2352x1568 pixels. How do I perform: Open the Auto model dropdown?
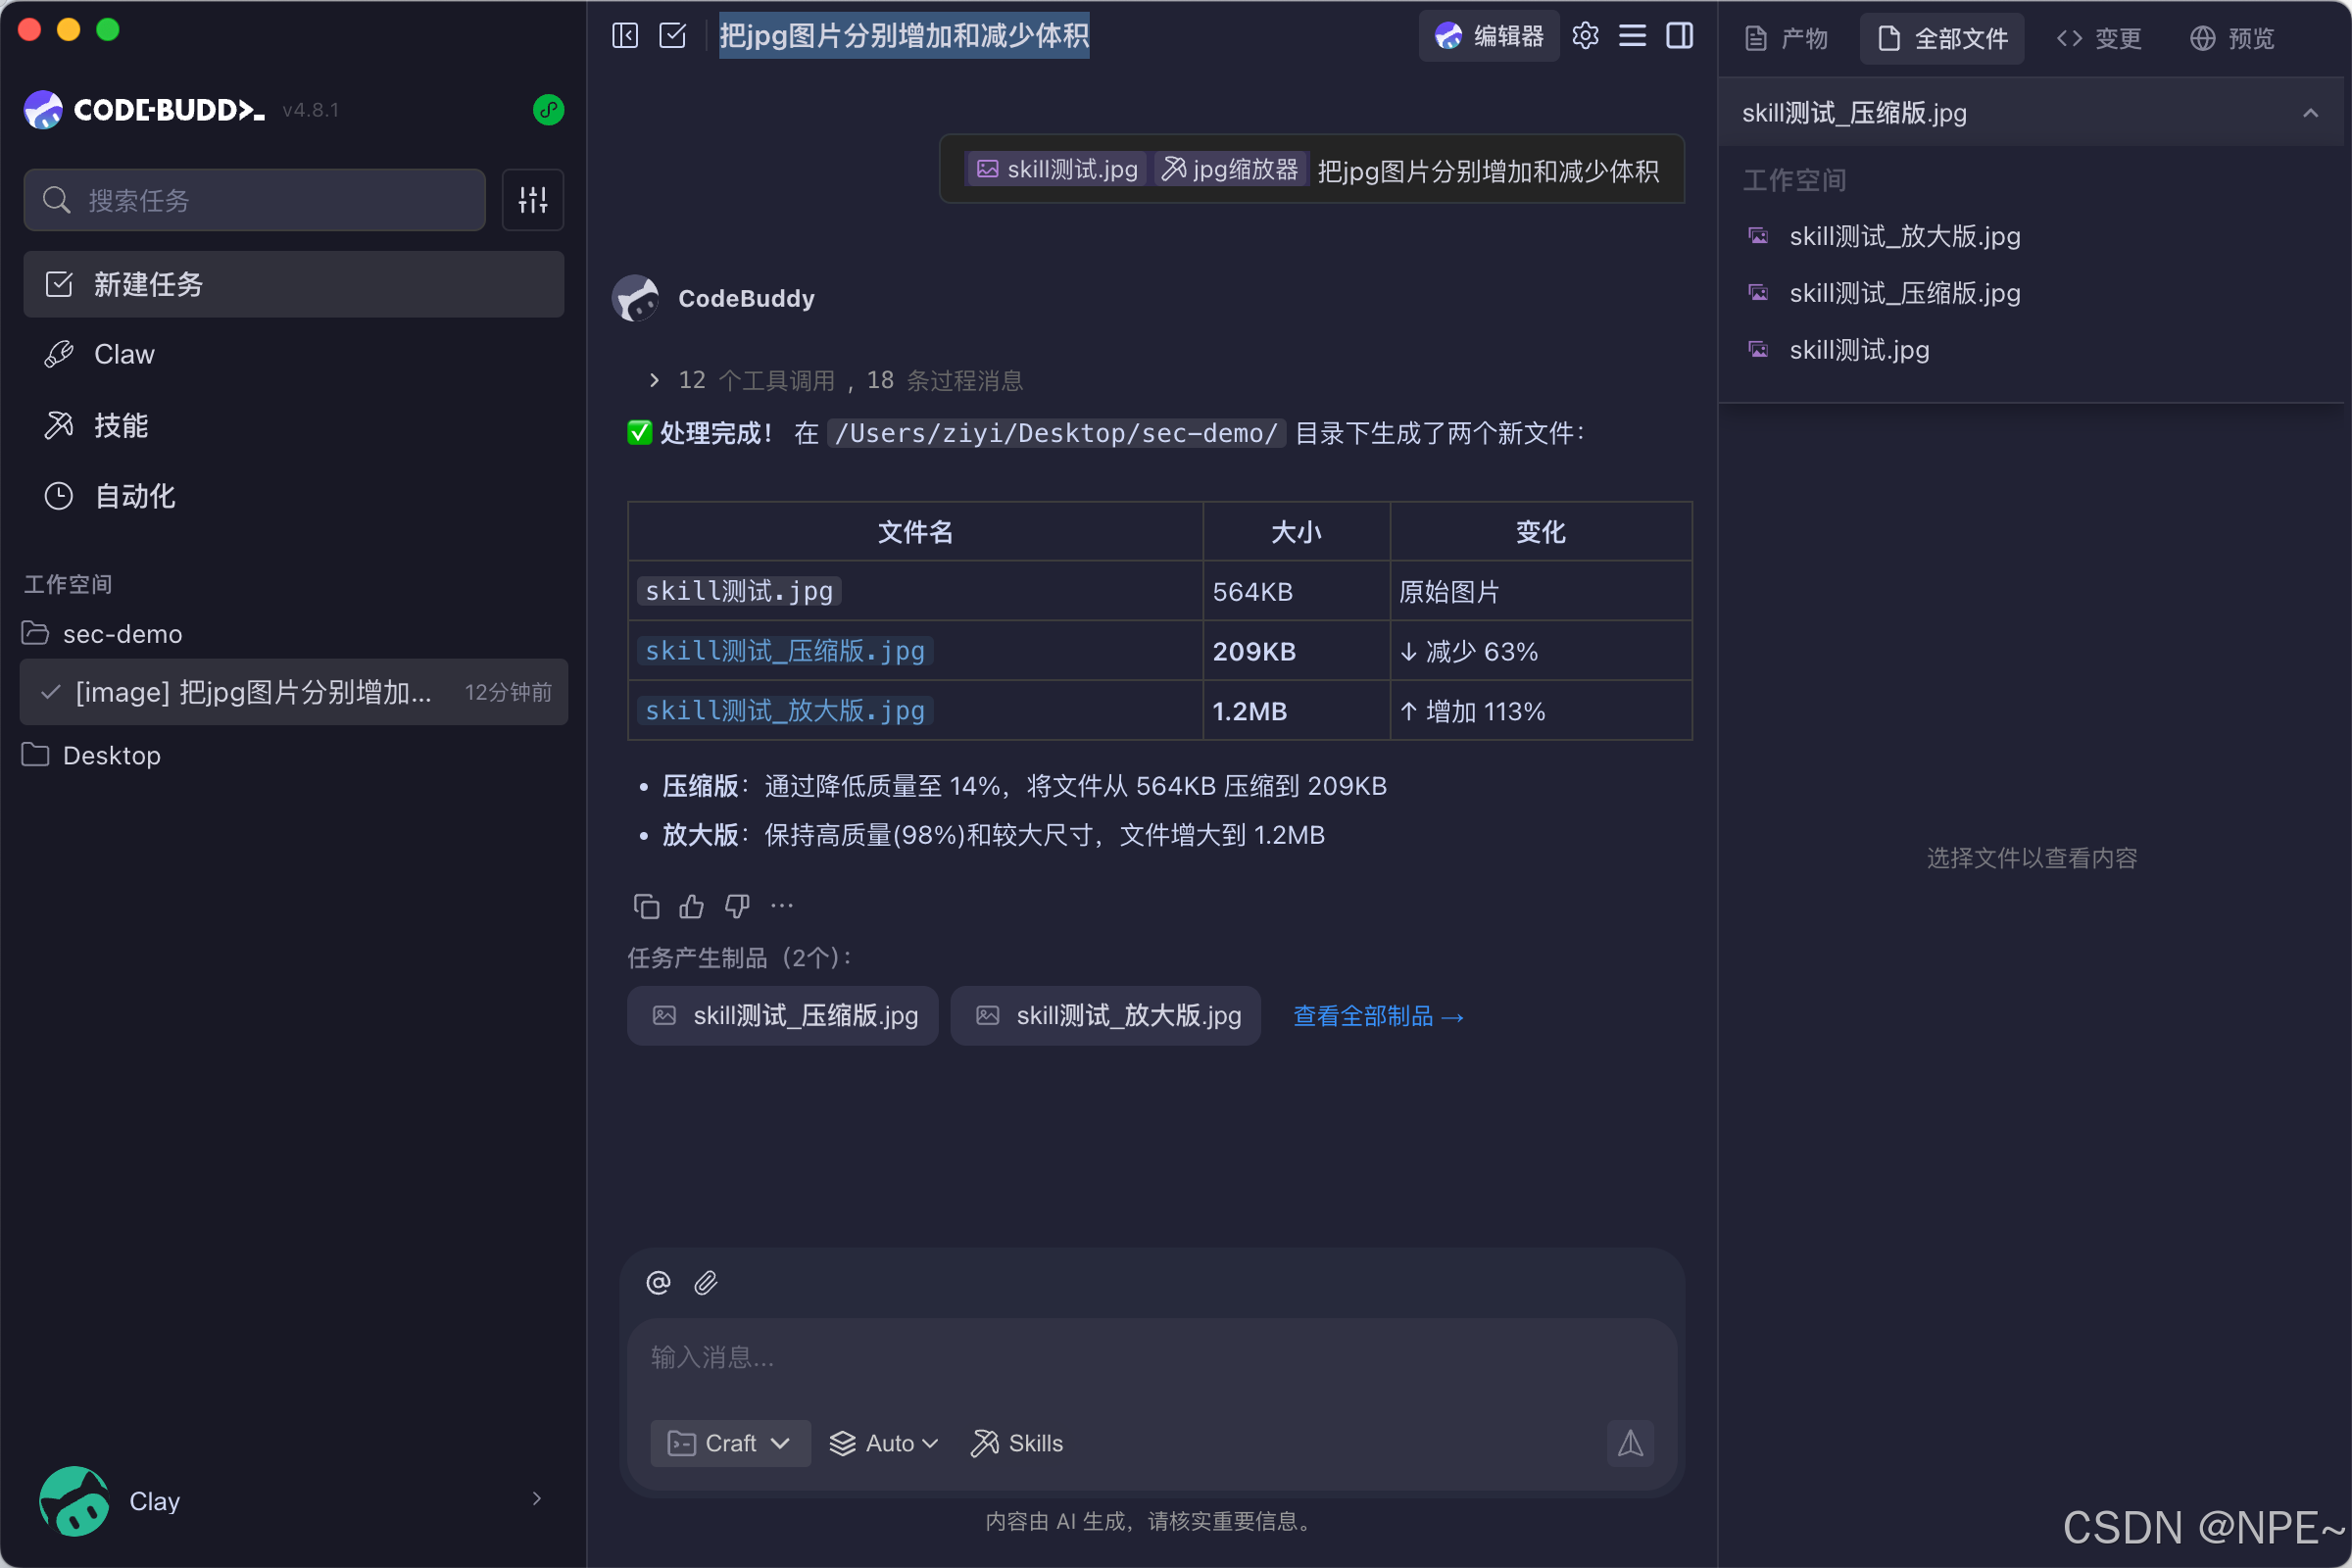pos(884,1443)
